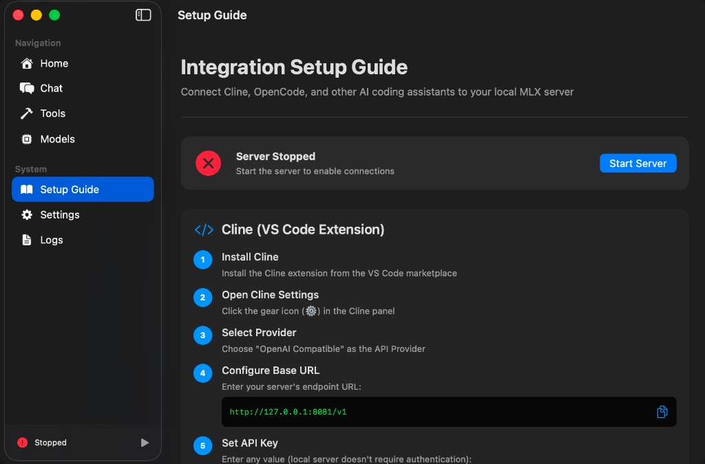
Task: Select the highlighted Setup Guide navigation entry
Action: [x=83, y=189]
